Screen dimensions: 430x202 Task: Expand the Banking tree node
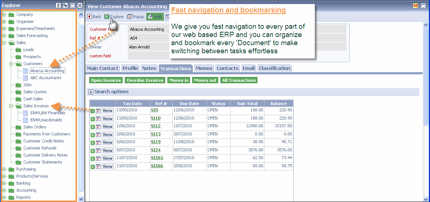point(4,183)
